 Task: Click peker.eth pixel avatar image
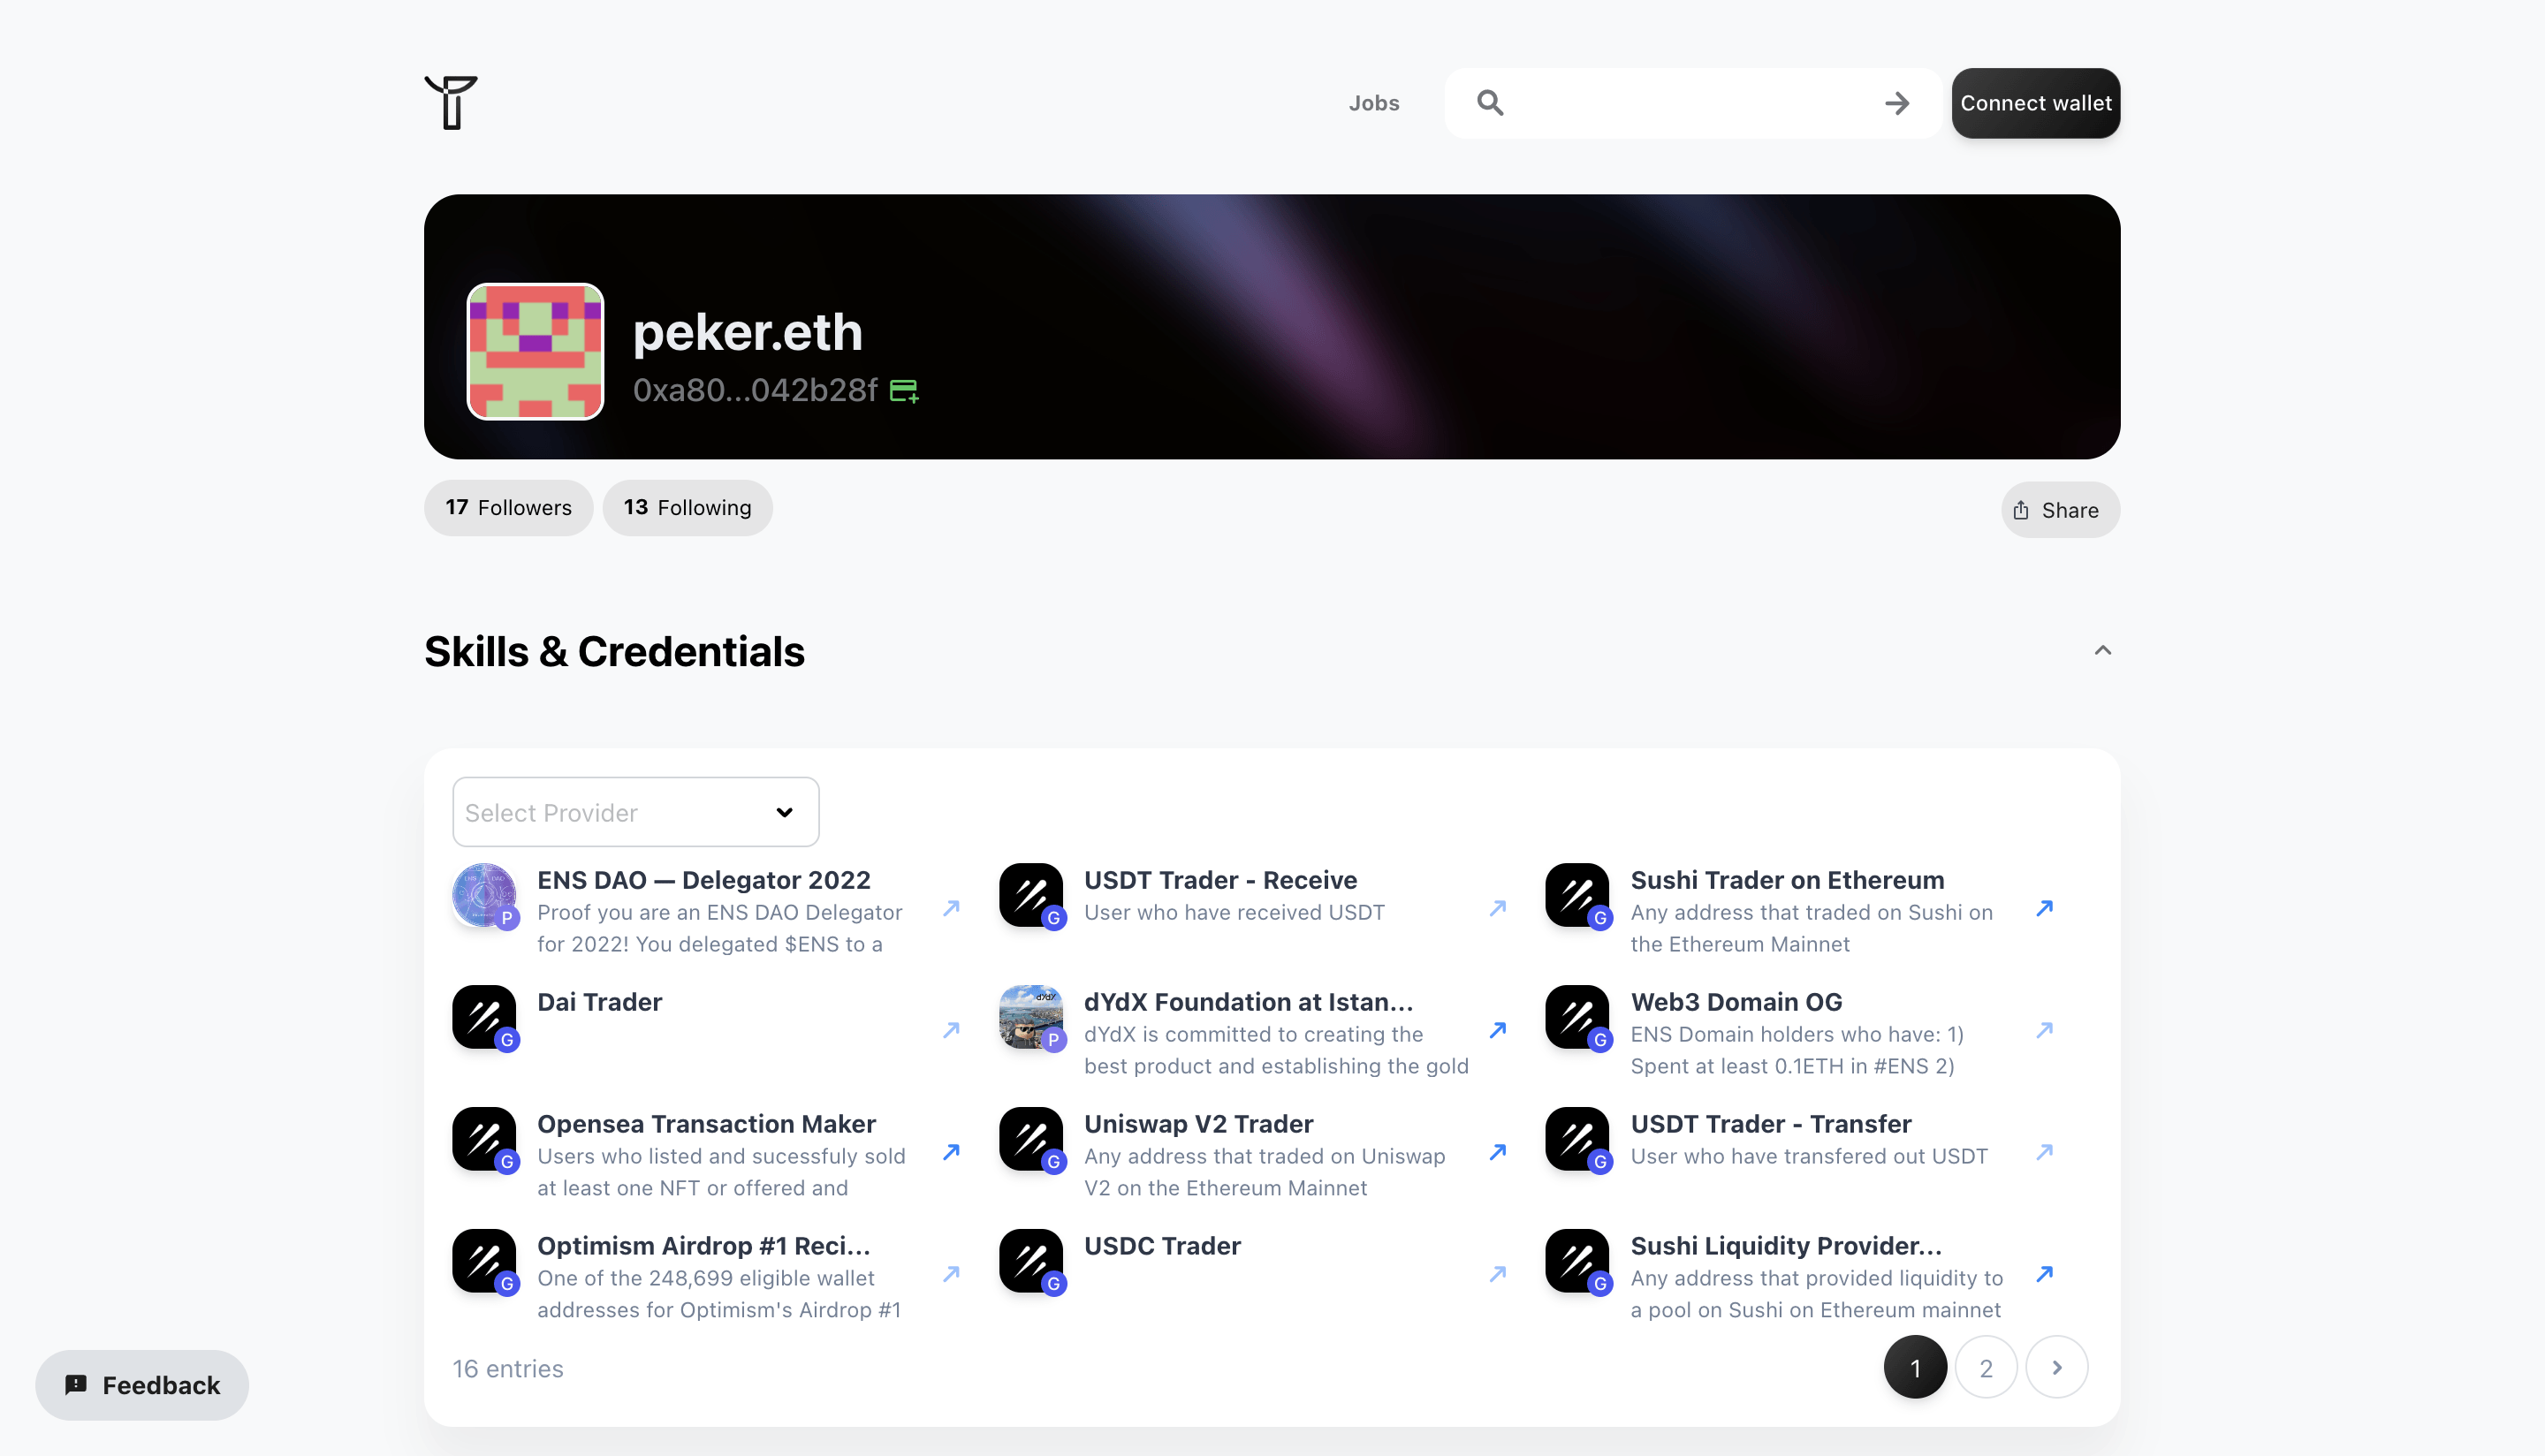[x=535, y=352]
